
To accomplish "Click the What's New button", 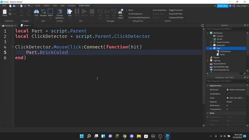I will click(x=223, y=6).
